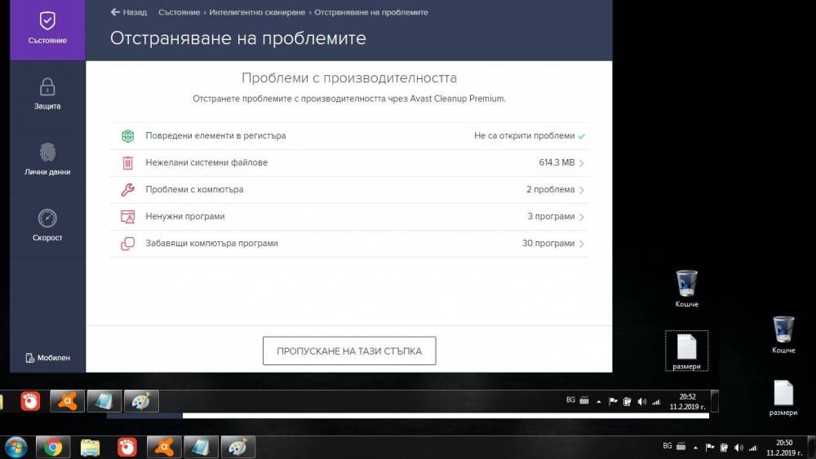Select Нежелани системни файлове row label
The image size is (816, 459).
click(x=206, y=163)
